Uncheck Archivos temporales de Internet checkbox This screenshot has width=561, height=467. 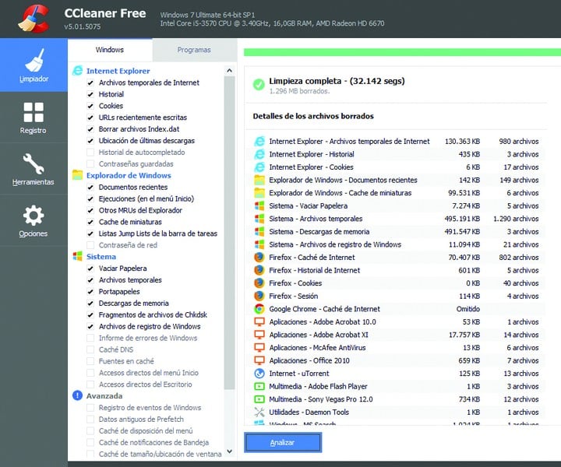point(90,83)
